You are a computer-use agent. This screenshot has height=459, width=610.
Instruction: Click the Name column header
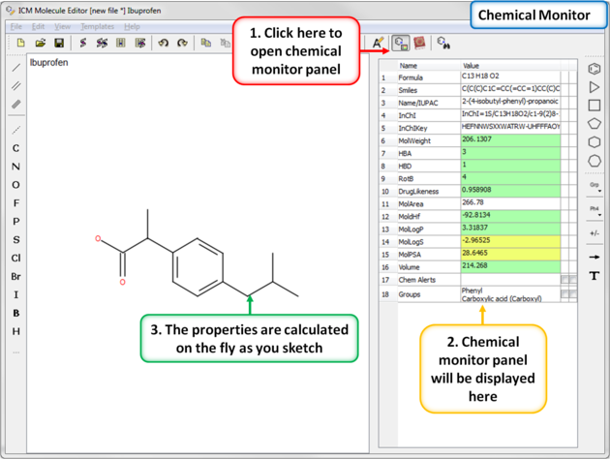[x=410, y=66]
